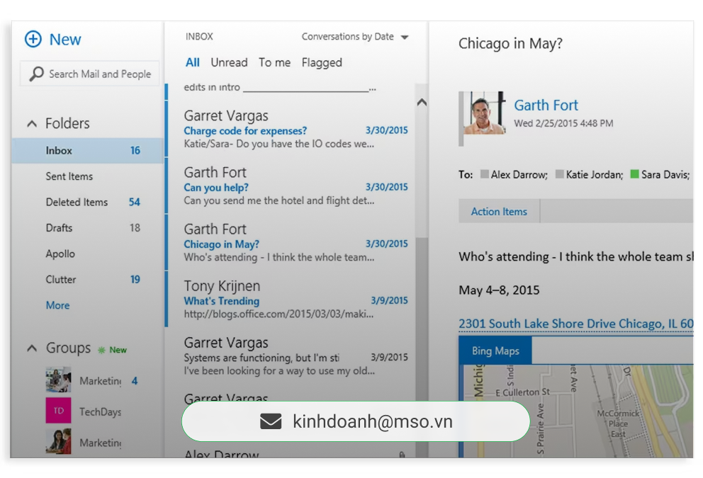Viewport: 703px width, 478px height.
Task: Click Sara Davis green presence indicator
Action: click(x=634, y=174)
